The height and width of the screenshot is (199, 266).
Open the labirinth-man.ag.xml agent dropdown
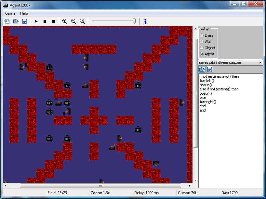click(x=228, y=62)
